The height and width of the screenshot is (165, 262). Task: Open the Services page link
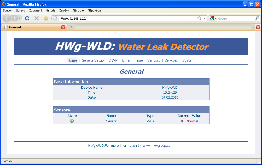click(171, 60)
